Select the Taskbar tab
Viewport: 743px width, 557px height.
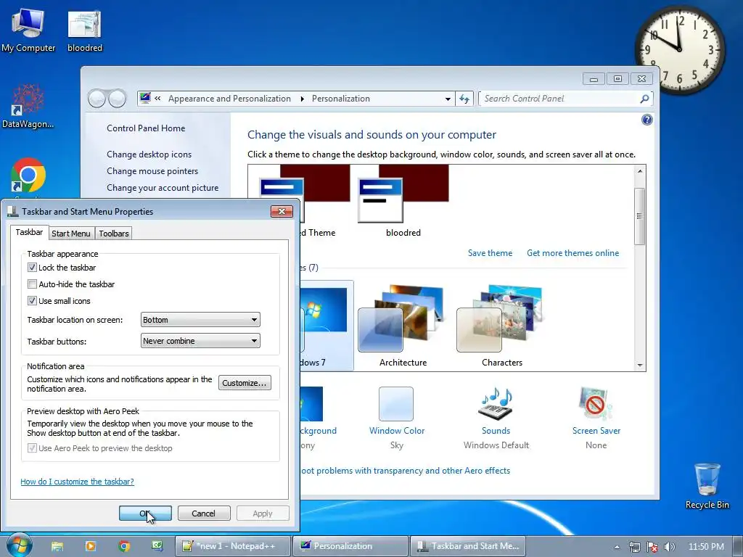point(29,232)
